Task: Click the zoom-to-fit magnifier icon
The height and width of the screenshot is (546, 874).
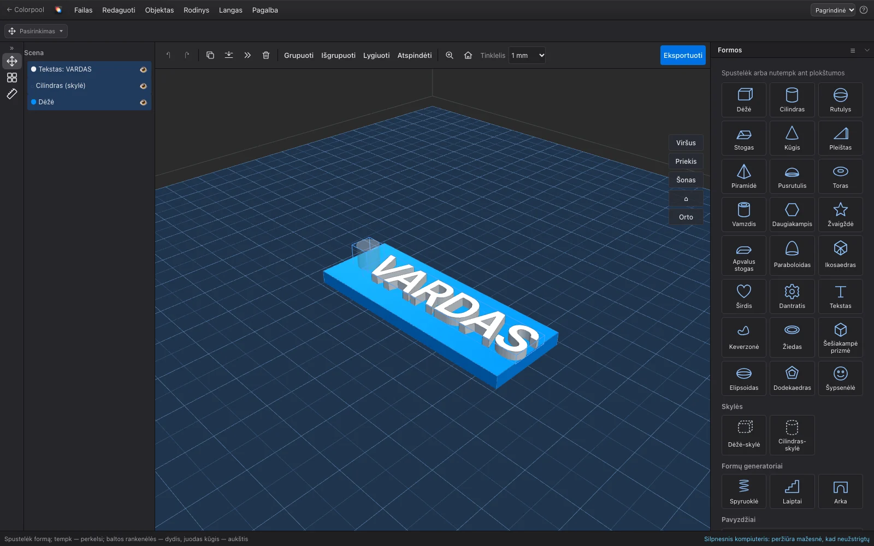Action: (x=450, y=55)
